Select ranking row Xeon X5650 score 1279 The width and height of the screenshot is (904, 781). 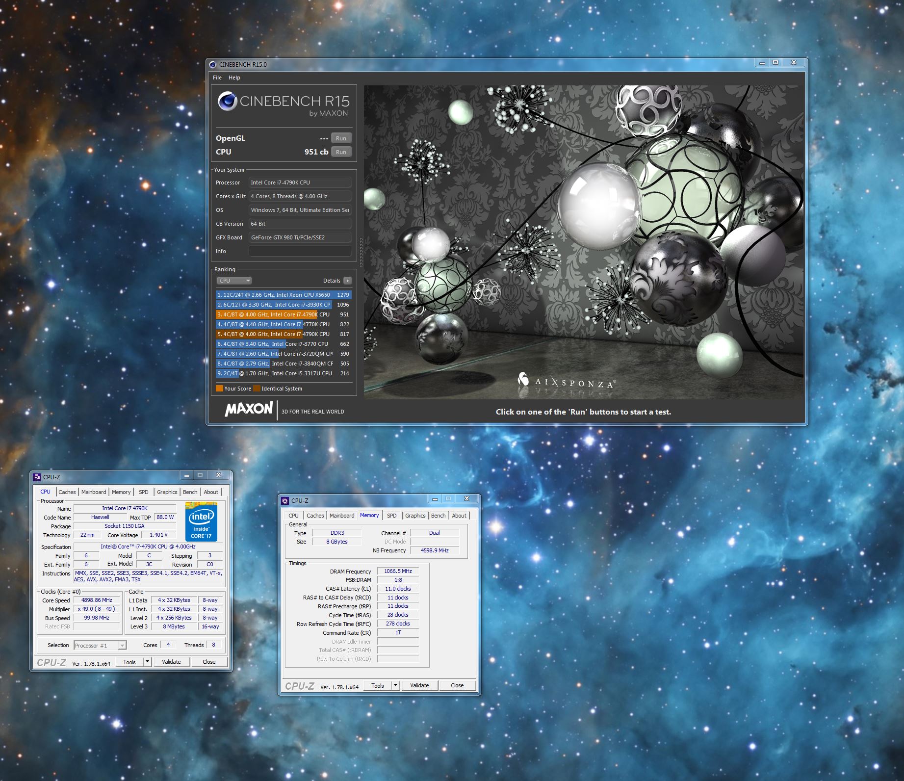point(284,295)
